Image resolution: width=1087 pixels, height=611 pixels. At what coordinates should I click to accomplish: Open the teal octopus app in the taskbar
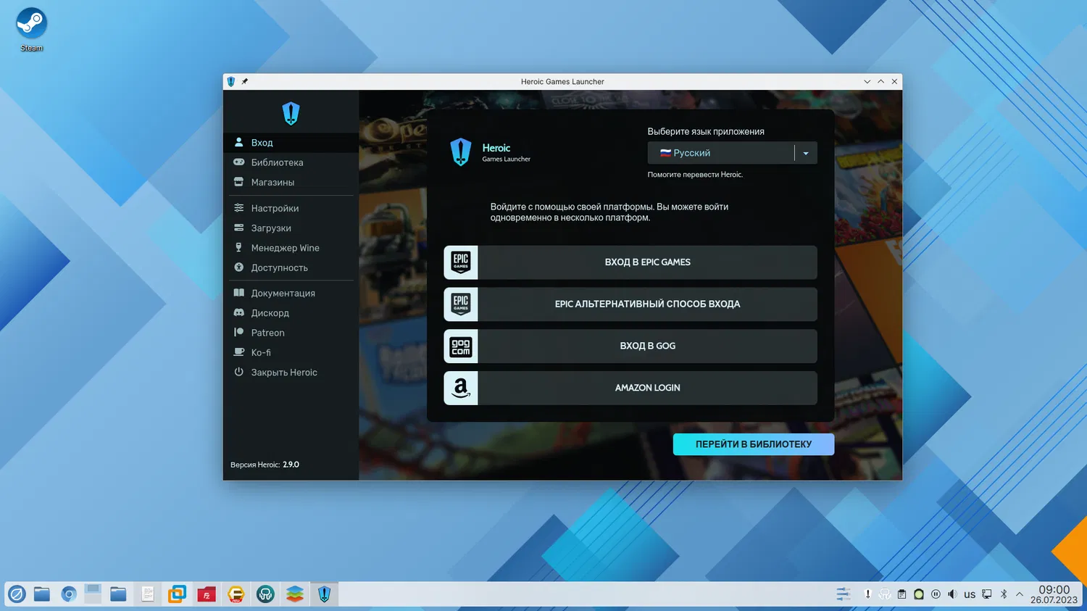click(265, 594)
